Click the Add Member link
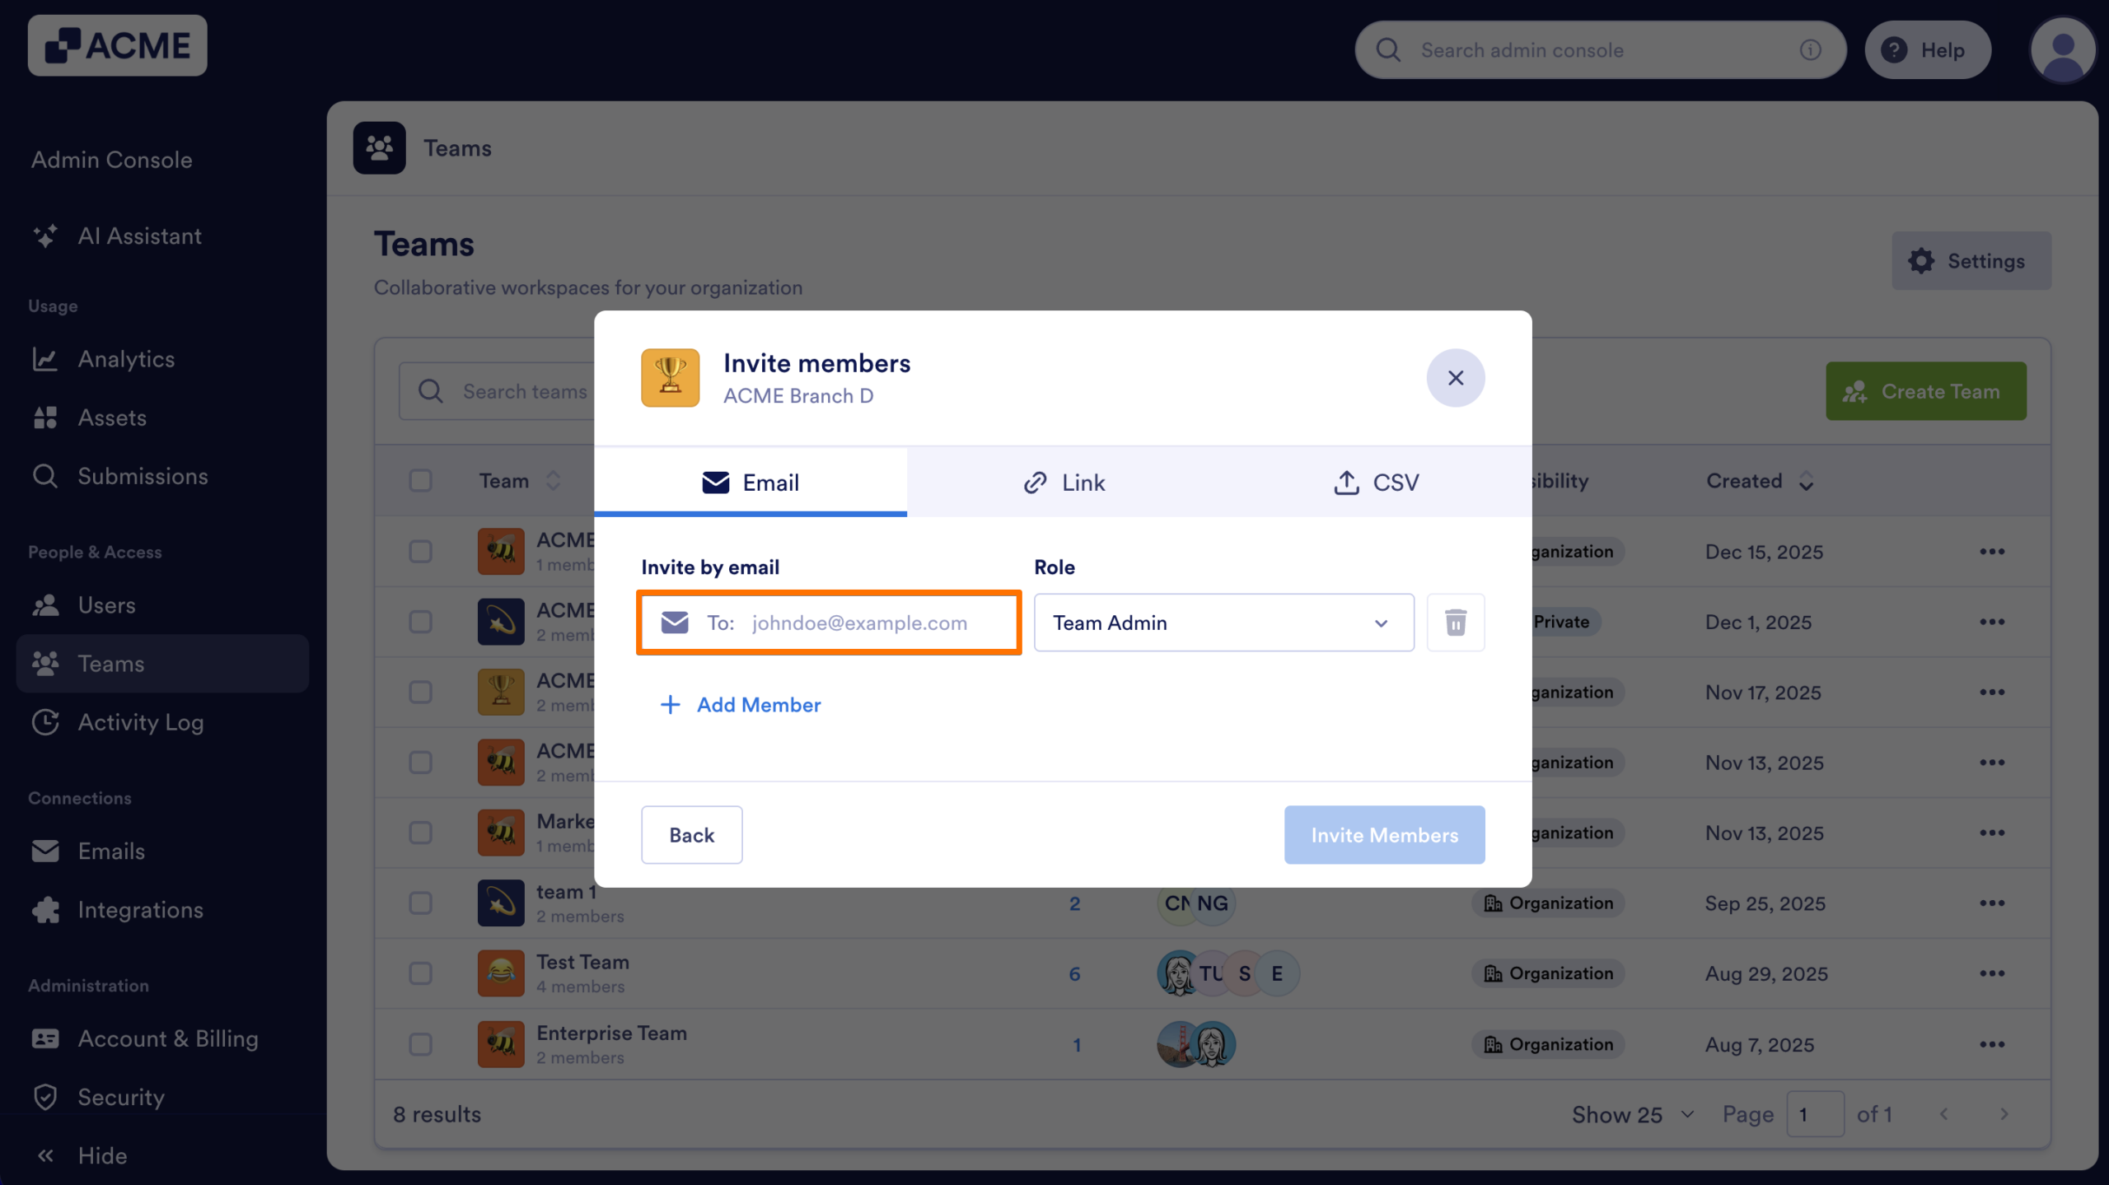 [740, 705]
